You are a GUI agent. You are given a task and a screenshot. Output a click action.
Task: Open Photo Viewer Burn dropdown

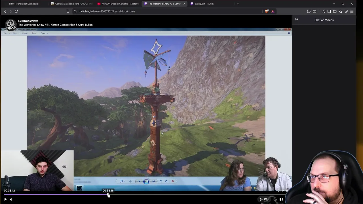coord(35,33)
